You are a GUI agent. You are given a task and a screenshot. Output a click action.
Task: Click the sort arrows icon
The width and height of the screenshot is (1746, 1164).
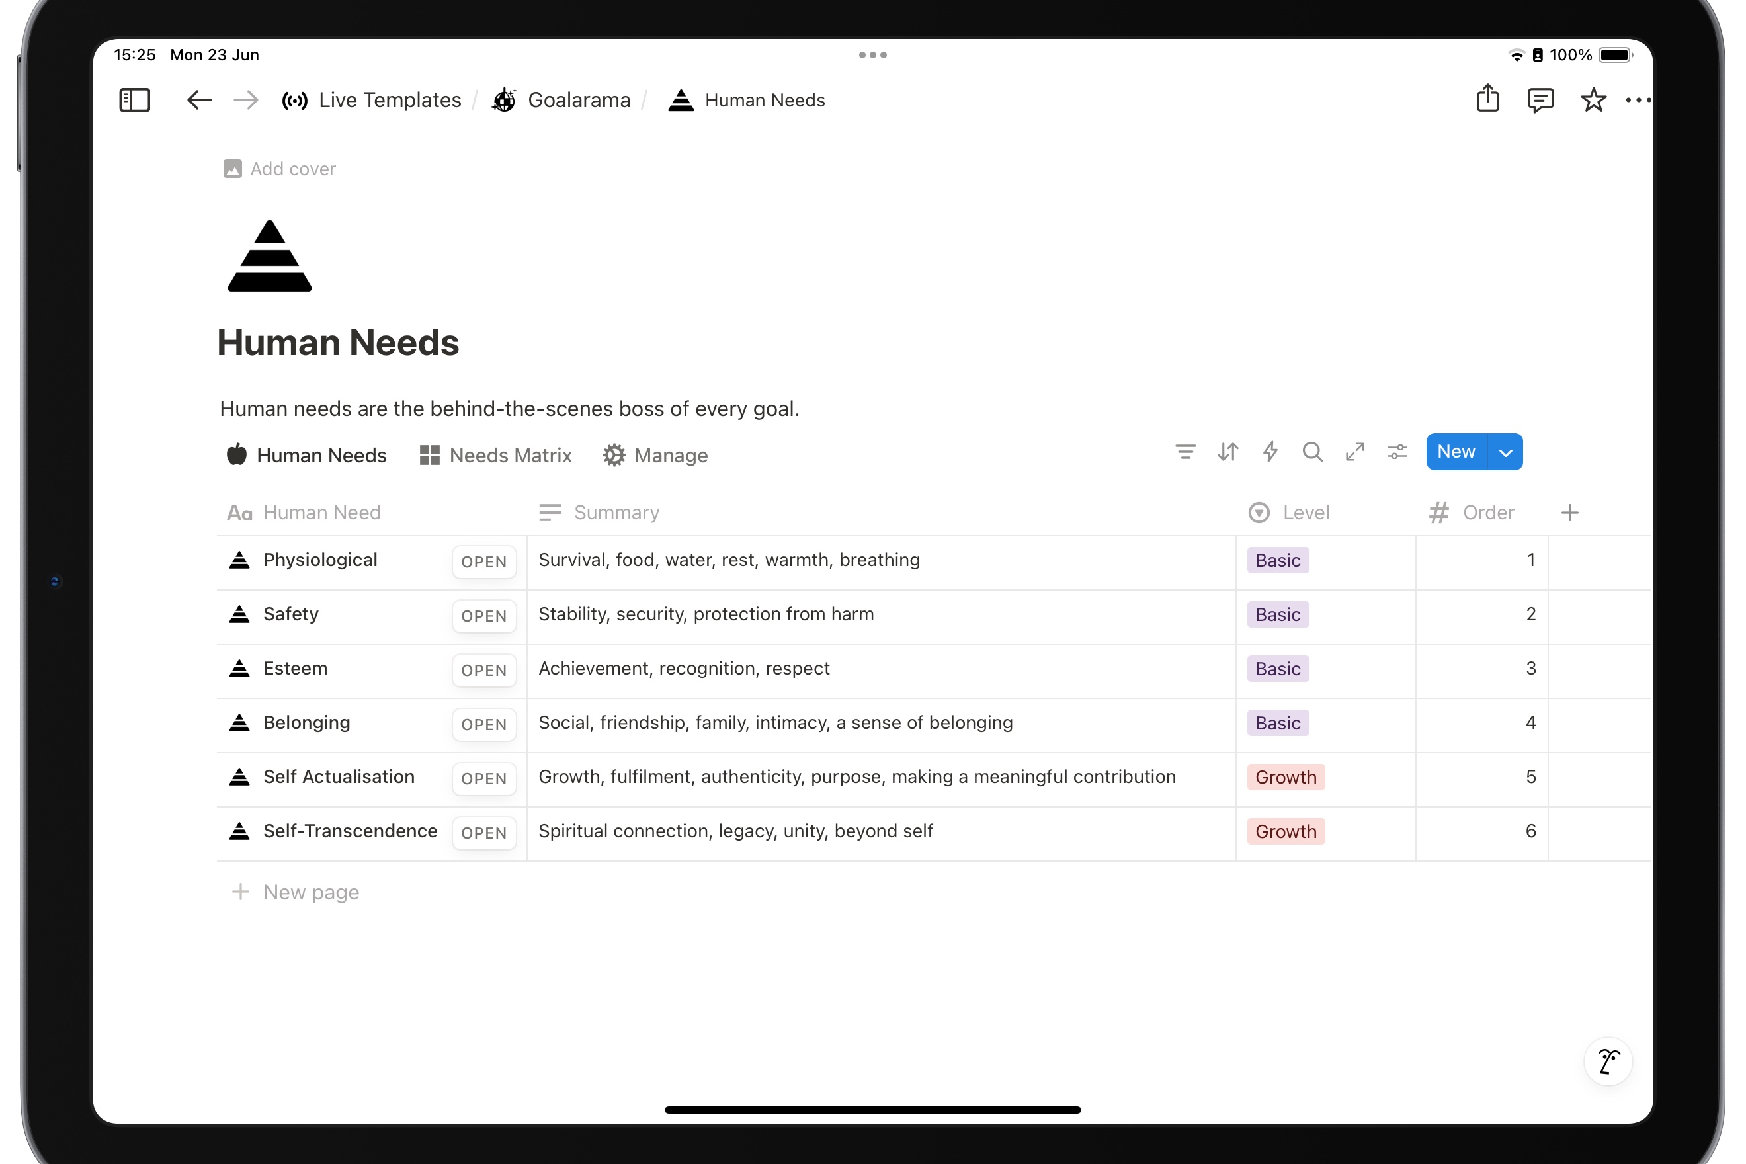[1228, 451]
